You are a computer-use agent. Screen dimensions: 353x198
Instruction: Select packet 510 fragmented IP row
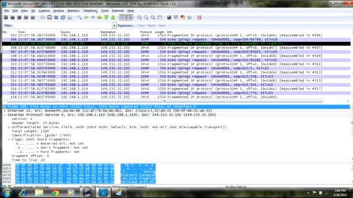176,64
